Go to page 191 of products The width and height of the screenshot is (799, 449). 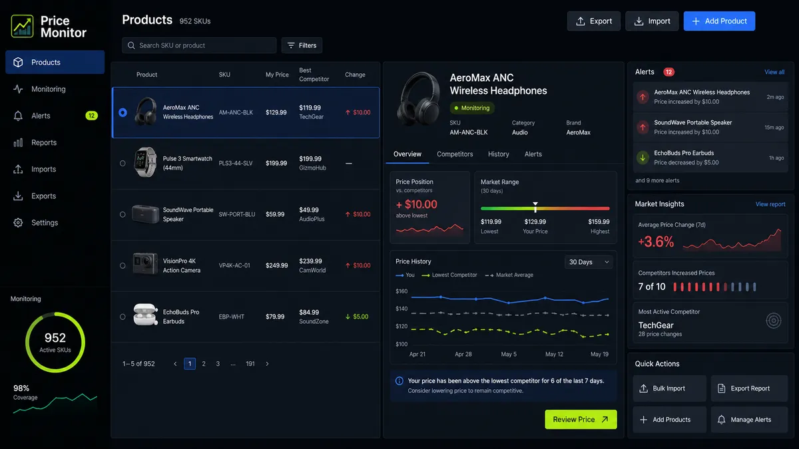pos(250,364)
